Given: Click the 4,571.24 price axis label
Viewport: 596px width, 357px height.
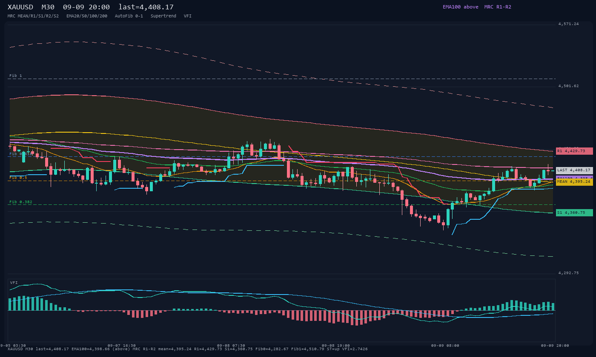Looking at the screenshot, I should click(569, 24).
